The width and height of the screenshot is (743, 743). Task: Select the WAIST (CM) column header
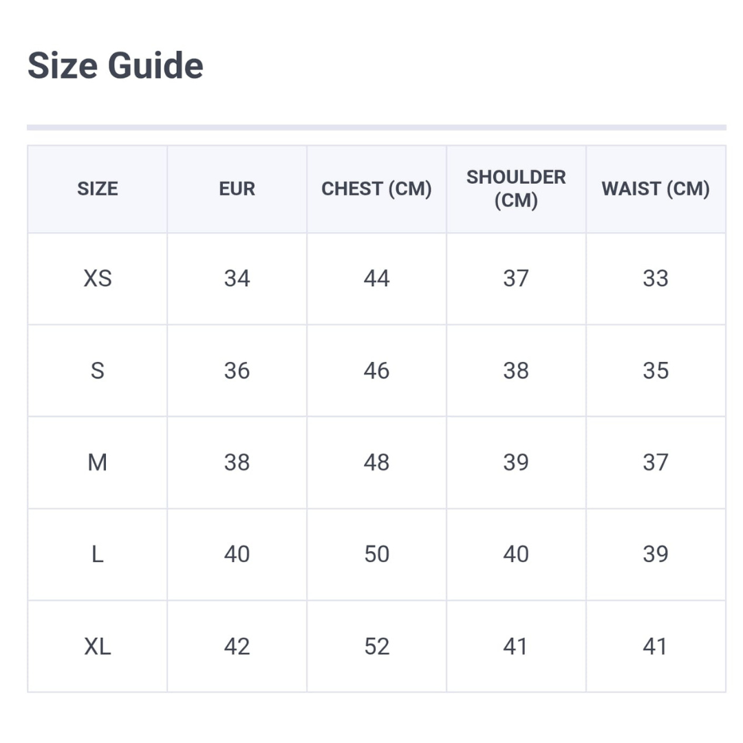coord(655,189)
